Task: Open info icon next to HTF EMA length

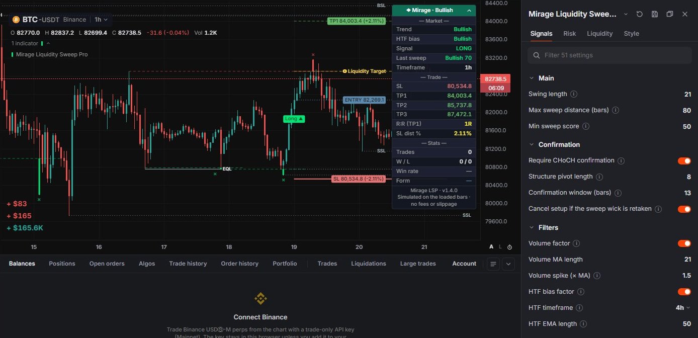Action: 583,324
